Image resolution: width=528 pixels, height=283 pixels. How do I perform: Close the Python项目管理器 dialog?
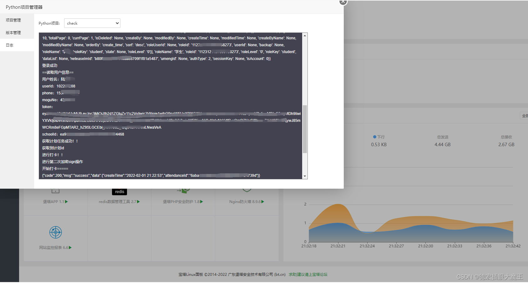tap(343, 2)
